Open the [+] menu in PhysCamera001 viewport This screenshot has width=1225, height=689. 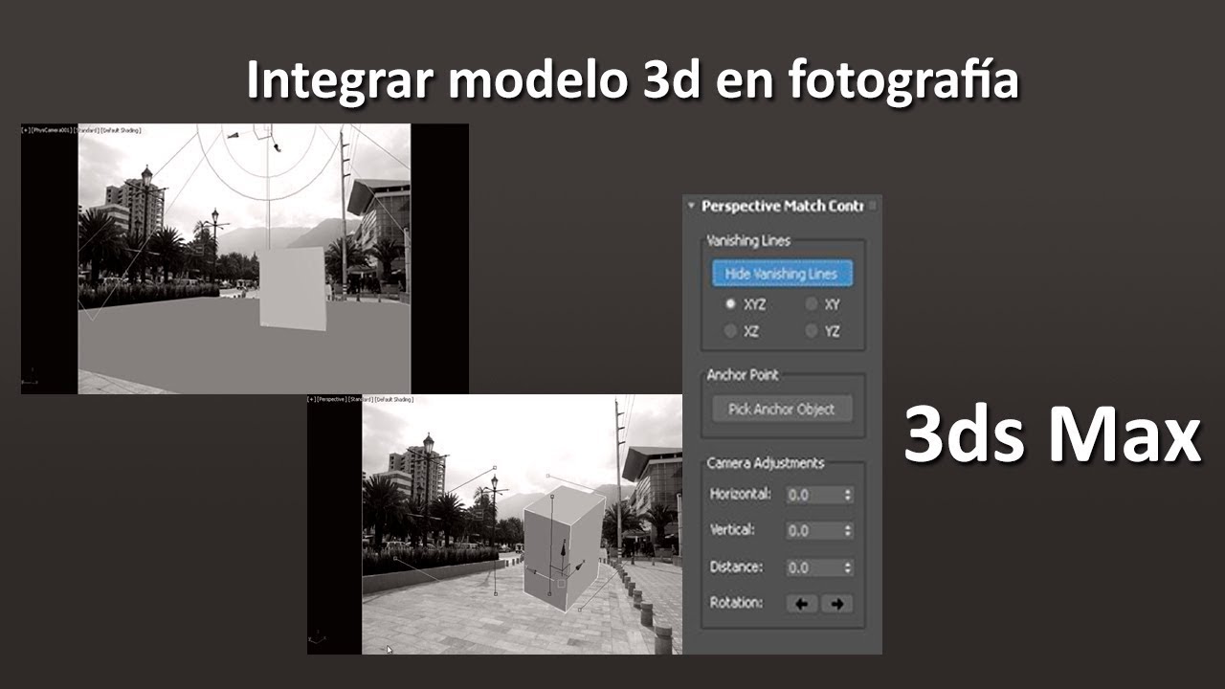25,129
